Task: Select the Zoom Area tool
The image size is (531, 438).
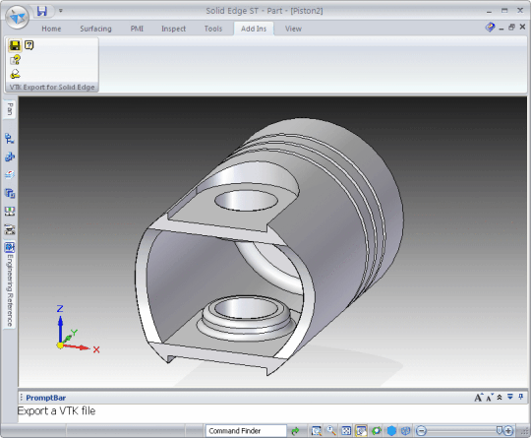Action: click(x=317, y=431)
